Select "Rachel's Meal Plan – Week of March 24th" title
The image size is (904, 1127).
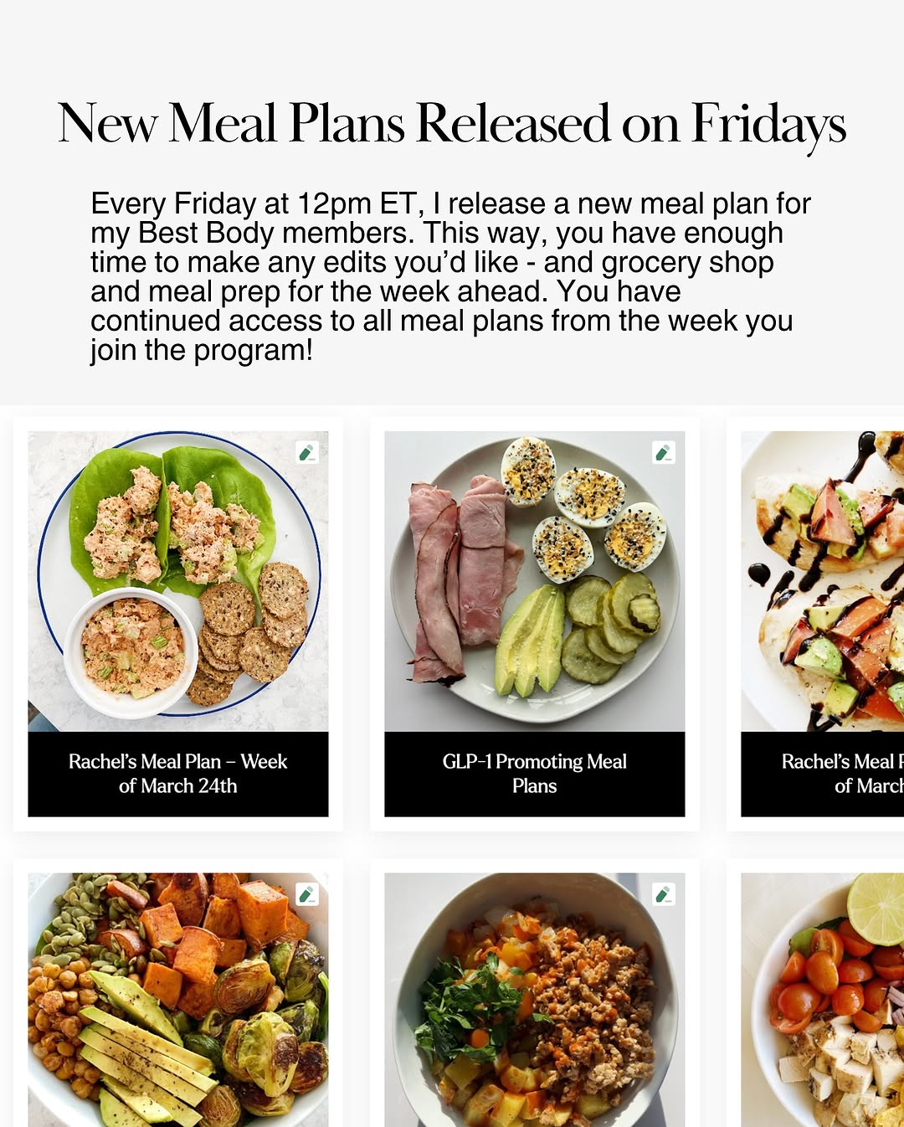click(178, 774)
